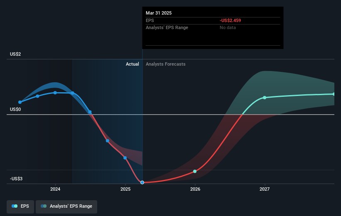
Task: Click the forecast data point at 2027
Action: pos(265,98)
